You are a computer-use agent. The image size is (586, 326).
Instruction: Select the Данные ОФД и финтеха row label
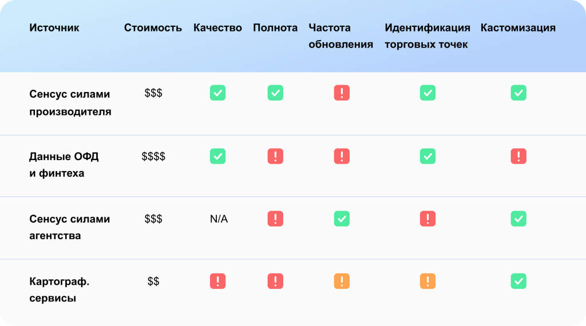coord(64,165)
